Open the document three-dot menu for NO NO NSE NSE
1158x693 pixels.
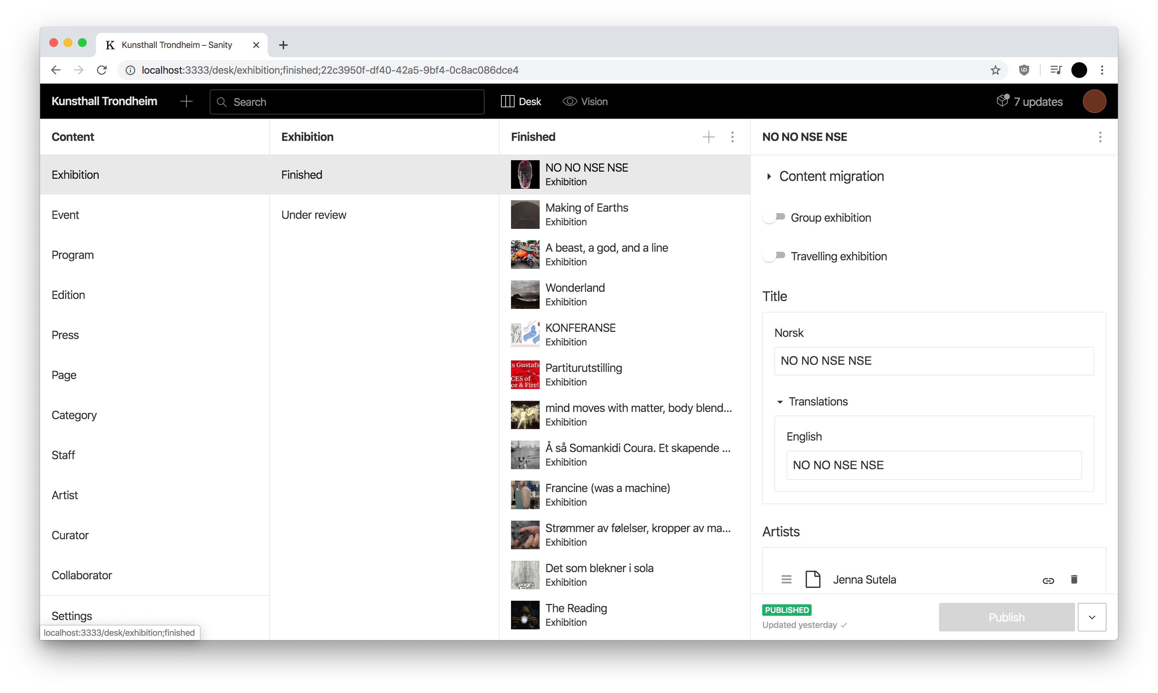pyautogui.click(x=1100, y=137)
